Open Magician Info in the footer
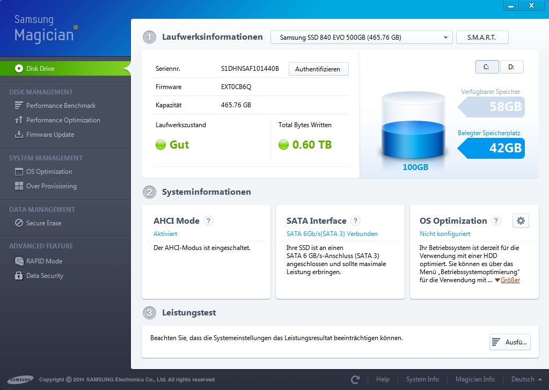Image resolution: width=549 pixels, height=390 pixels. point(475,379)
